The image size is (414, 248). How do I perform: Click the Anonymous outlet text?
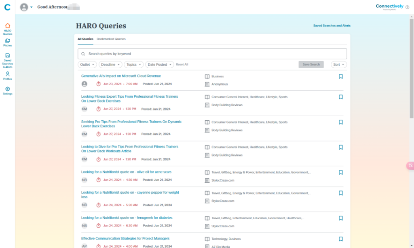click(220, 84)
